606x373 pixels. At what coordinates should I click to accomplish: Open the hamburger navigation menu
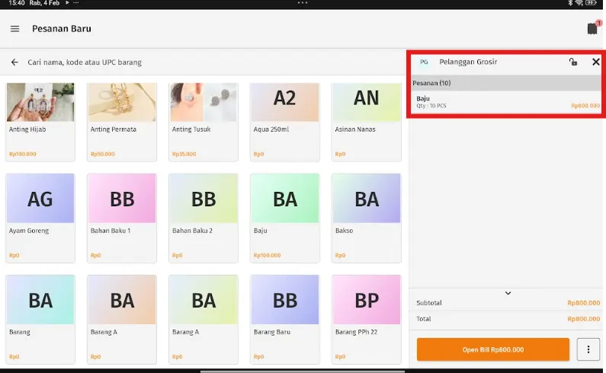[x=14, y=29]
